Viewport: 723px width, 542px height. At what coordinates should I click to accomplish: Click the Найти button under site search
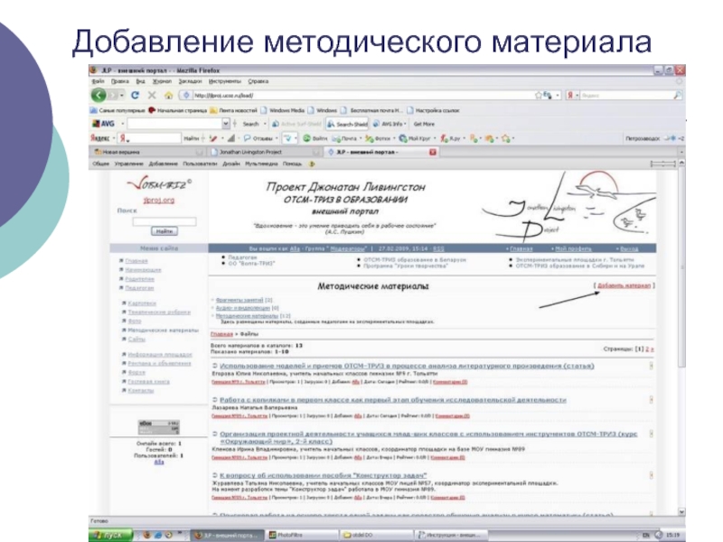point(164,231)
